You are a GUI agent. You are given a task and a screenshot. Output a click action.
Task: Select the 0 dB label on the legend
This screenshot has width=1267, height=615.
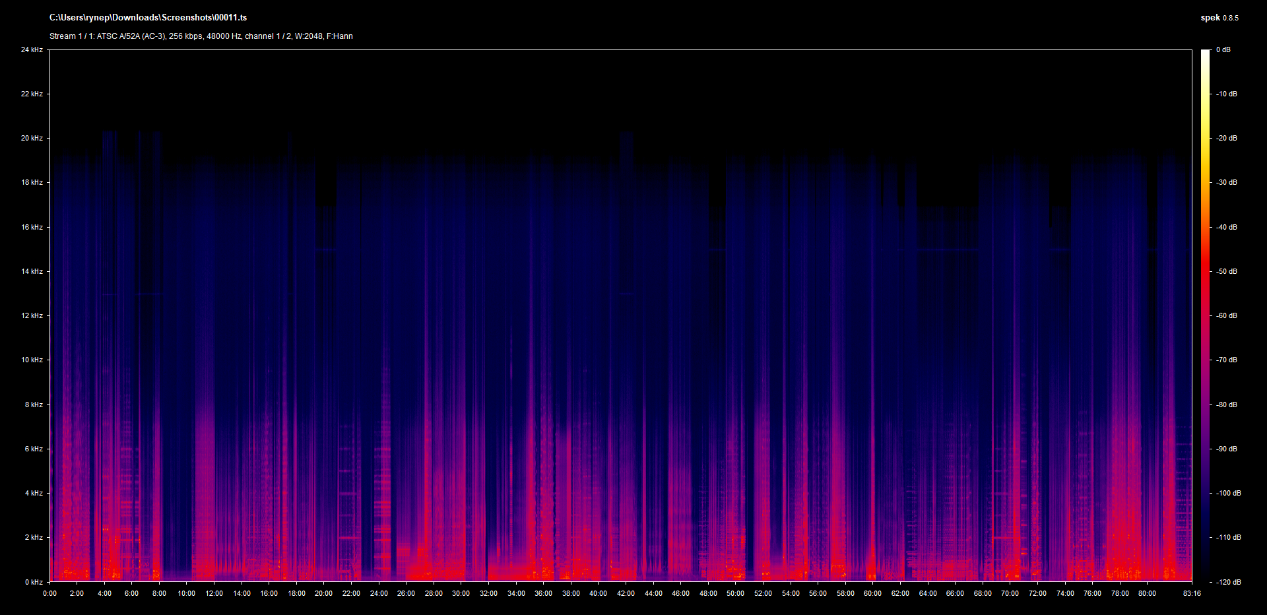point(1223,50)
